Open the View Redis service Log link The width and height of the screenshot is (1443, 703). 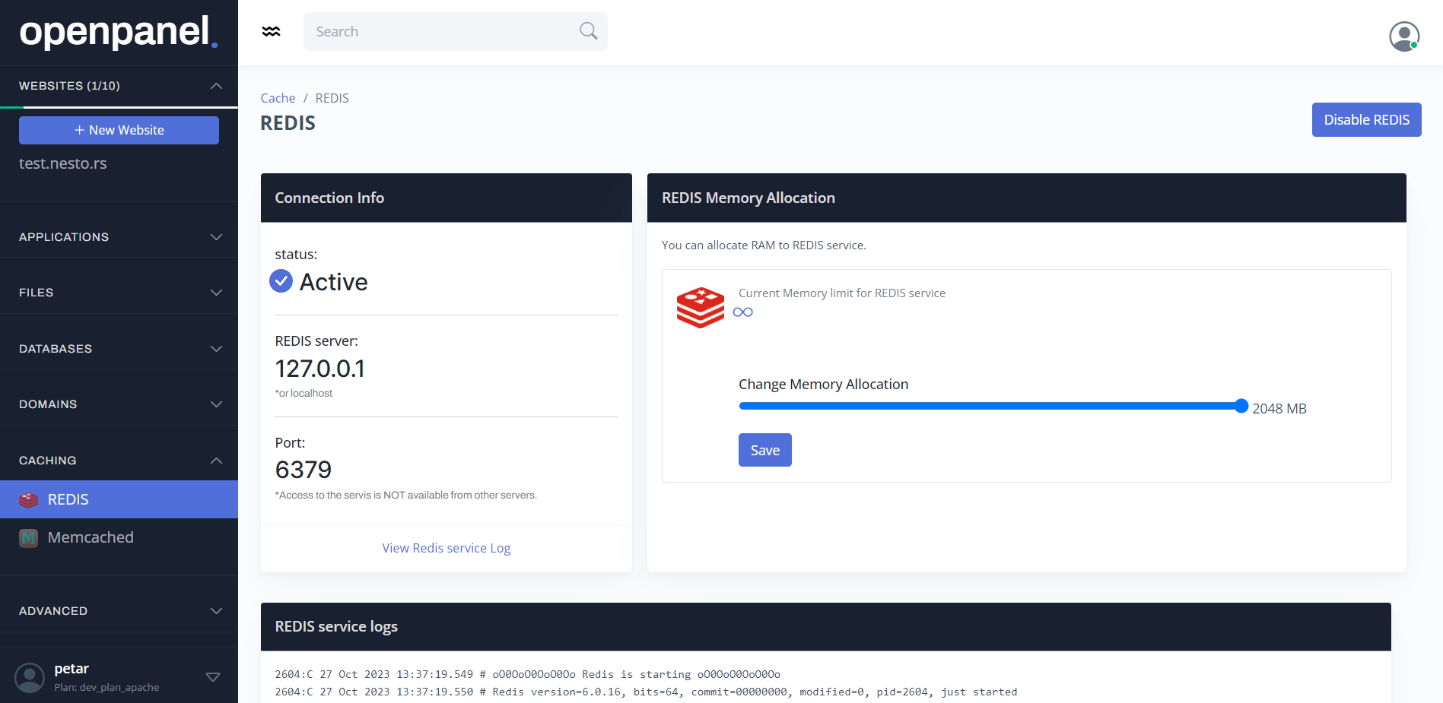pyautogui.click(x=446, y=548)
